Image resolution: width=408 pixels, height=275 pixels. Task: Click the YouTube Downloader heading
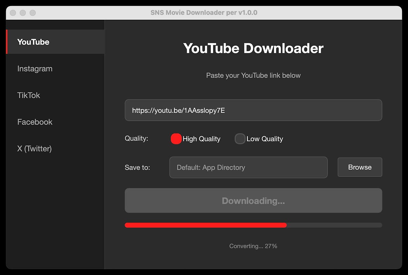pos(253,48)
